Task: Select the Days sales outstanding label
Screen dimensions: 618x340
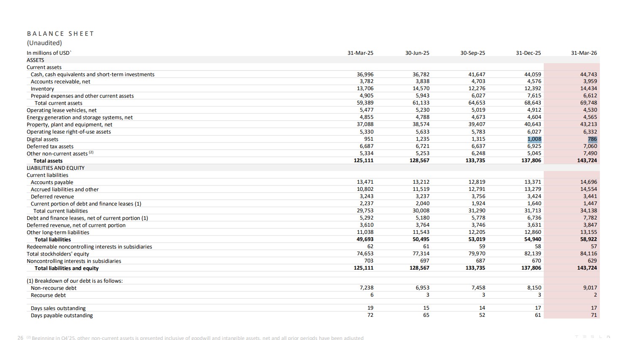Action: tap(58, 308)
